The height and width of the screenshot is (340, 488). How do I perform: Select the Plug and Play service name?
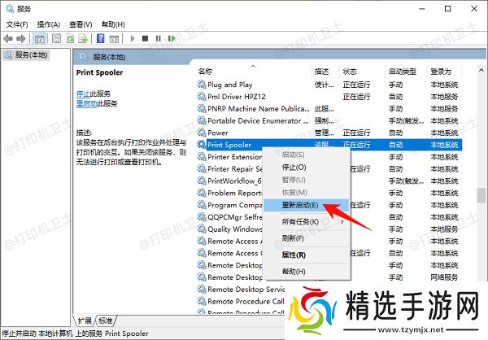pyautogui.click(x=229, y=85)
